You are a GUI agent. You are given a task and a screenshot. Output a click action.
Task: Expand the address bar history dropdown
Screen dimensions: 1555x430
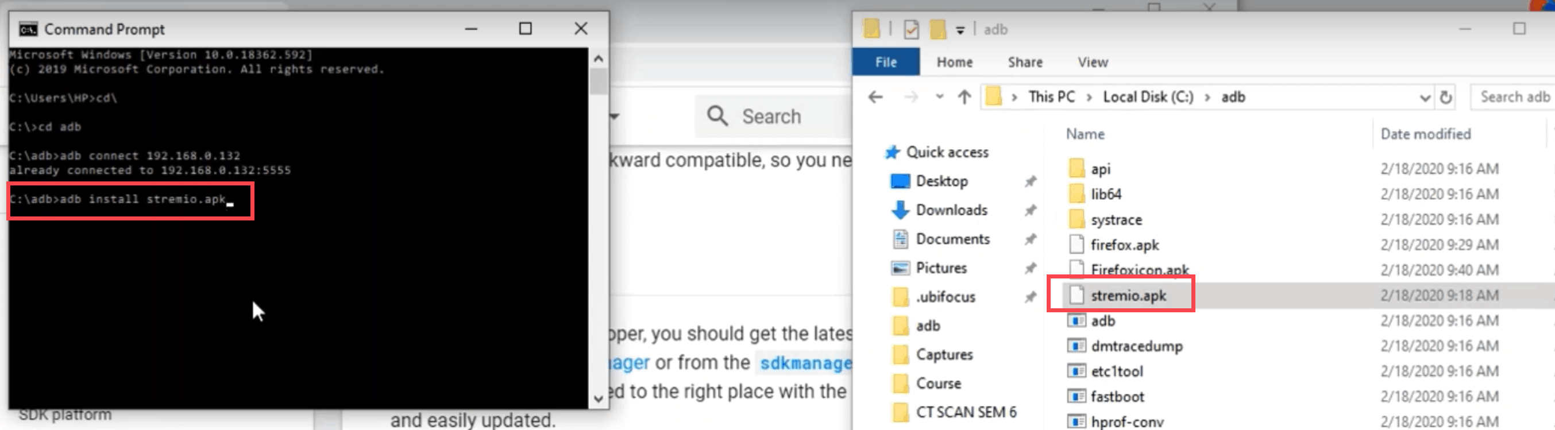click(1425, 98)
